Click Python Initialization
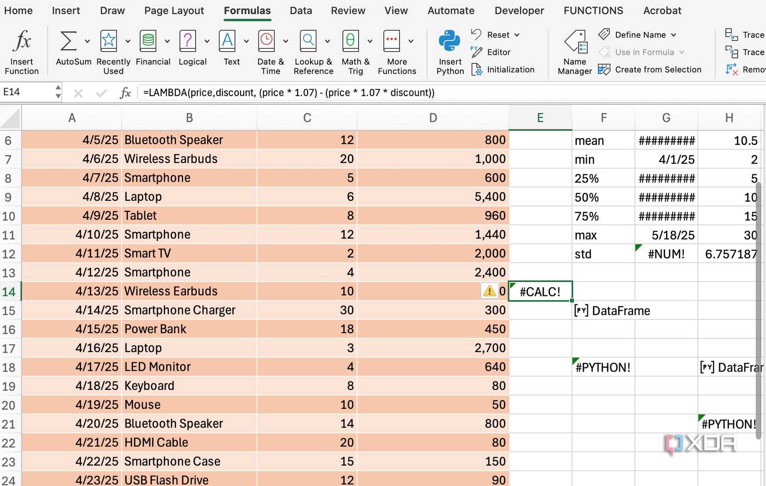The width and height of the screenshot is (766, 486). [510, 70]
